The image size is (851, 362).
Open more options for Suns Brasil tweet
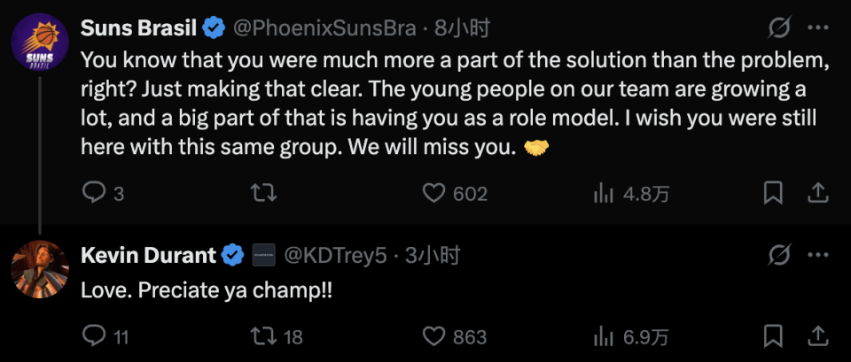tap(817, 28)
